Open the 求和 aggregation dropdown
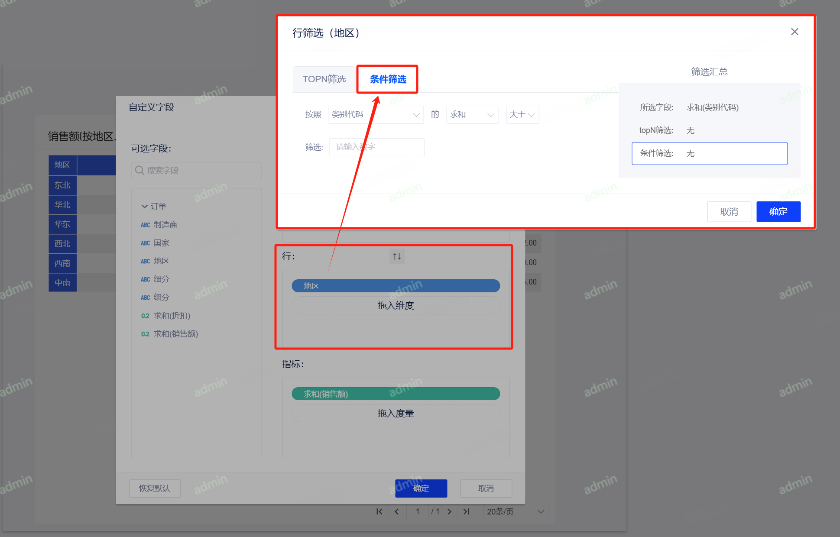The height and width of the screenshot is (537, 840). click(472, 115)
